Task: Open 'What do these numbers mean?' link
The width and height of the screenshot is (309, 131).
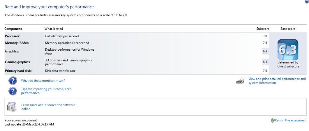Action: coord(43,81)
